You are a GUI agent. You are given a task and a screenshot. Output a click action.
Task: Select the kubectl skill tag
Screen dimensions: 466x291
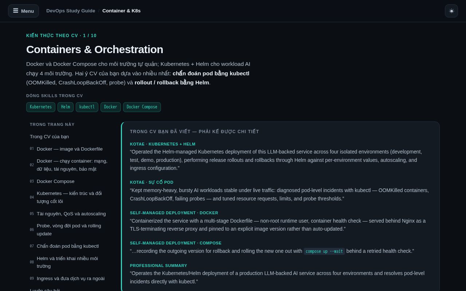87,107
